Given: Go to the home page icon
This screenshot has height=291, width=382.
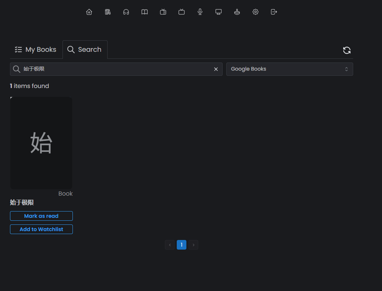Looking at the screenshot, I should [89, 12].
